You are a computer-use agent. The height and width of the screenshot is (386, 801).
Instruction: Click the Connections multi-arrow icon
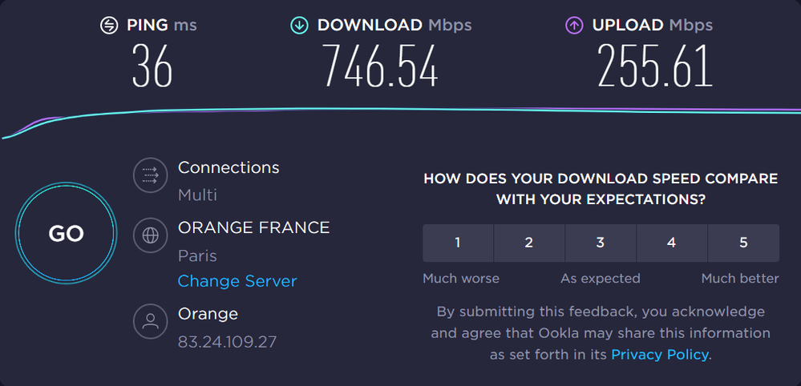150,174
